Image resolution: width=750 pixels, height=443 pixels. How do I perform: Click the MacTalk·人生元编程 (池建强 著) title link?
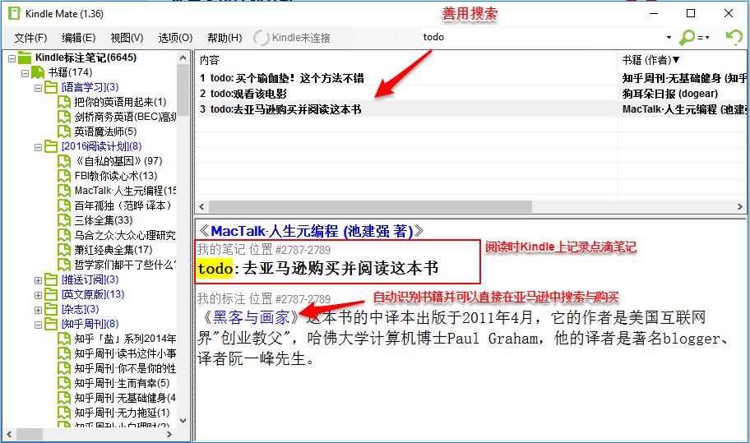312,231
